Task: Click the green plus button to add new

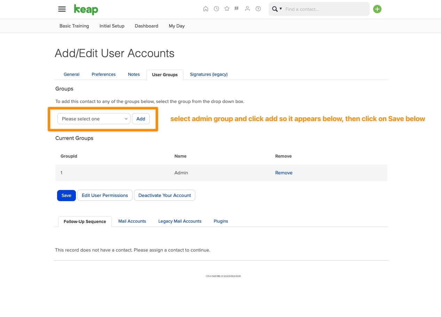Action: click(377, 9)
